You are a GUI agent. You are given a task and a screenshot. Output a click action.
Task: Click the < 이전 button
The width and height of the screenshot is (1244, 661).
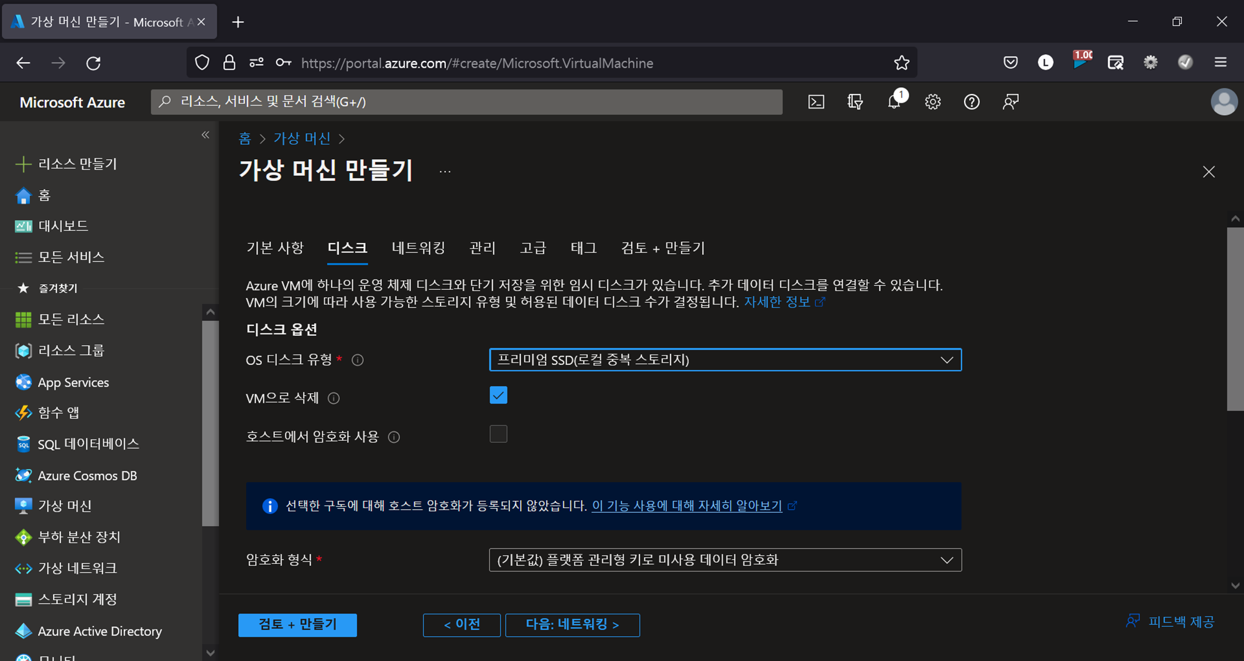tap(462, 625)
